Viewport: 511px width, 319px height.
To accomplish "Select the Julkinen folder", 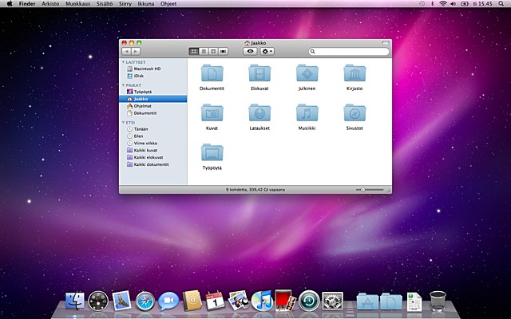I will coord(307,73).
